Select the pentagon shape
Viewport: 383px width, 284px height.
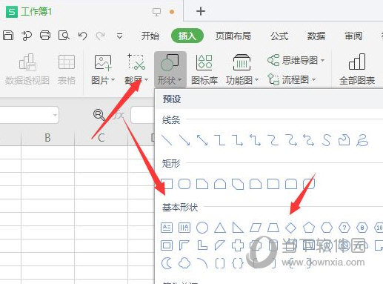pos(309,228)
